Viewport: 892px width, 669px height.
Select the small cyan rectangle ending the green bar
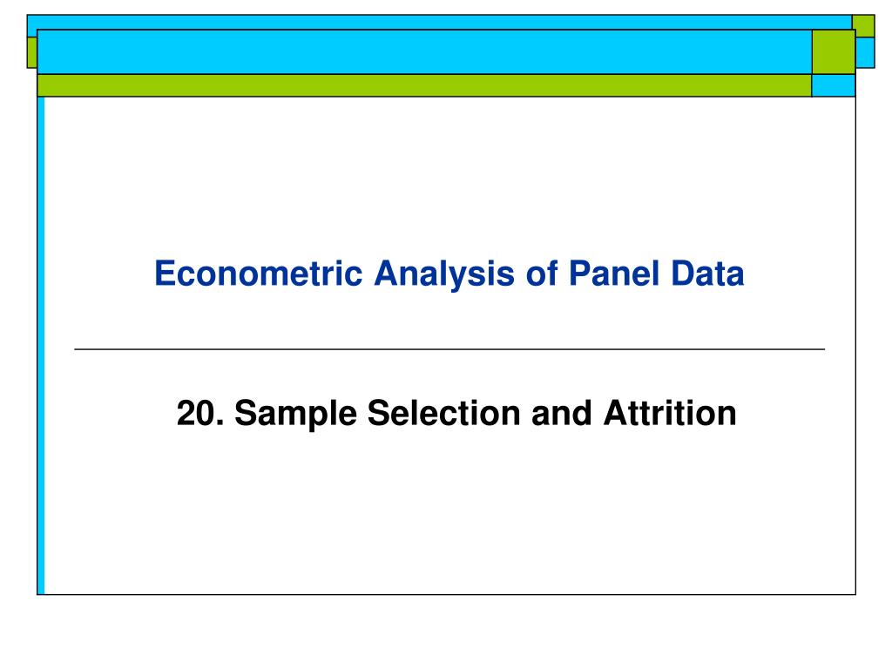[834, 85]
